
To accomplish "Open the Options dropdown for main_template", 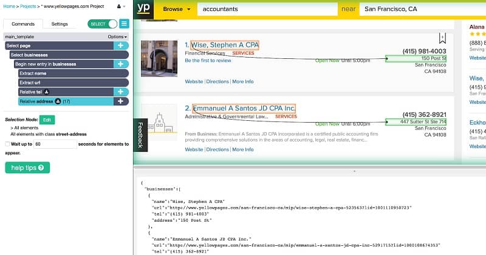I will coord(117,36).
